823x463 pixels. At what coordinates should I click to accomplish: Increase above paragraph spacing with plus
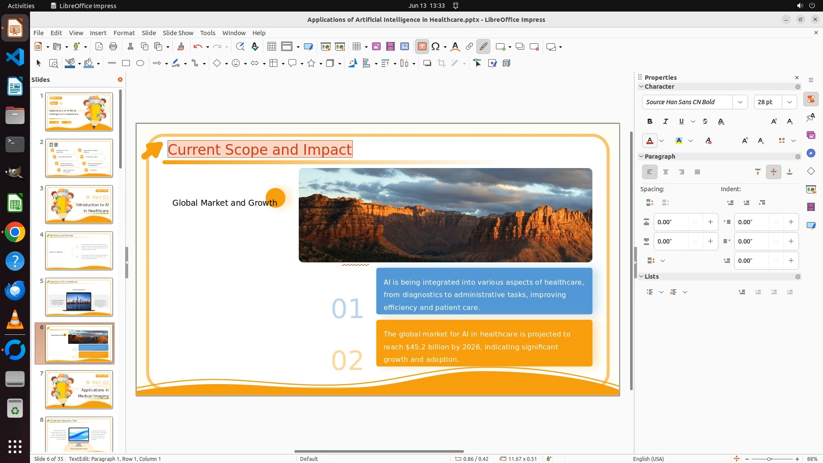tap(710, 222)
